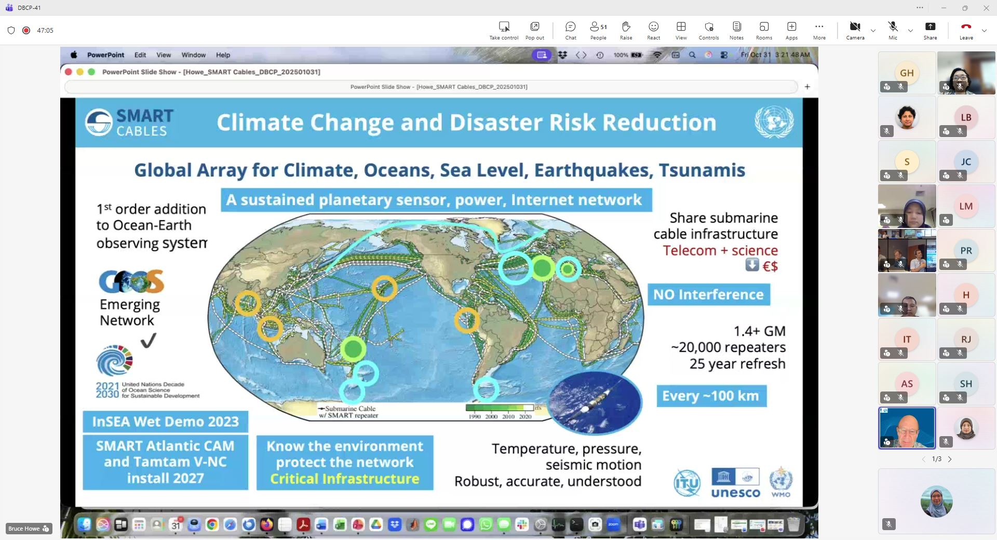Leave the meeting
Screen dimensions: 997x540
click(x=966, y=30)
